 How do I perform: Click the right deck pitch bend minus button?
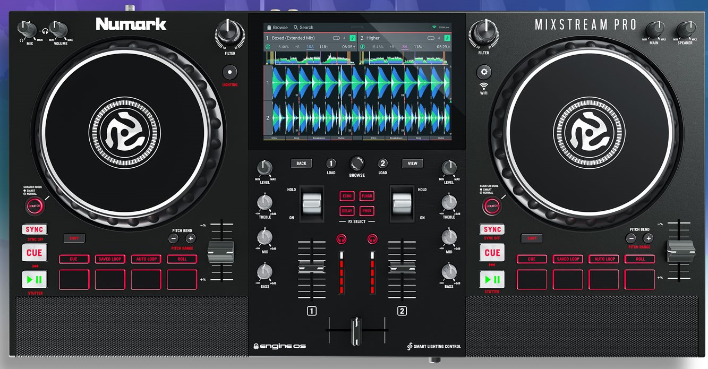631,238
